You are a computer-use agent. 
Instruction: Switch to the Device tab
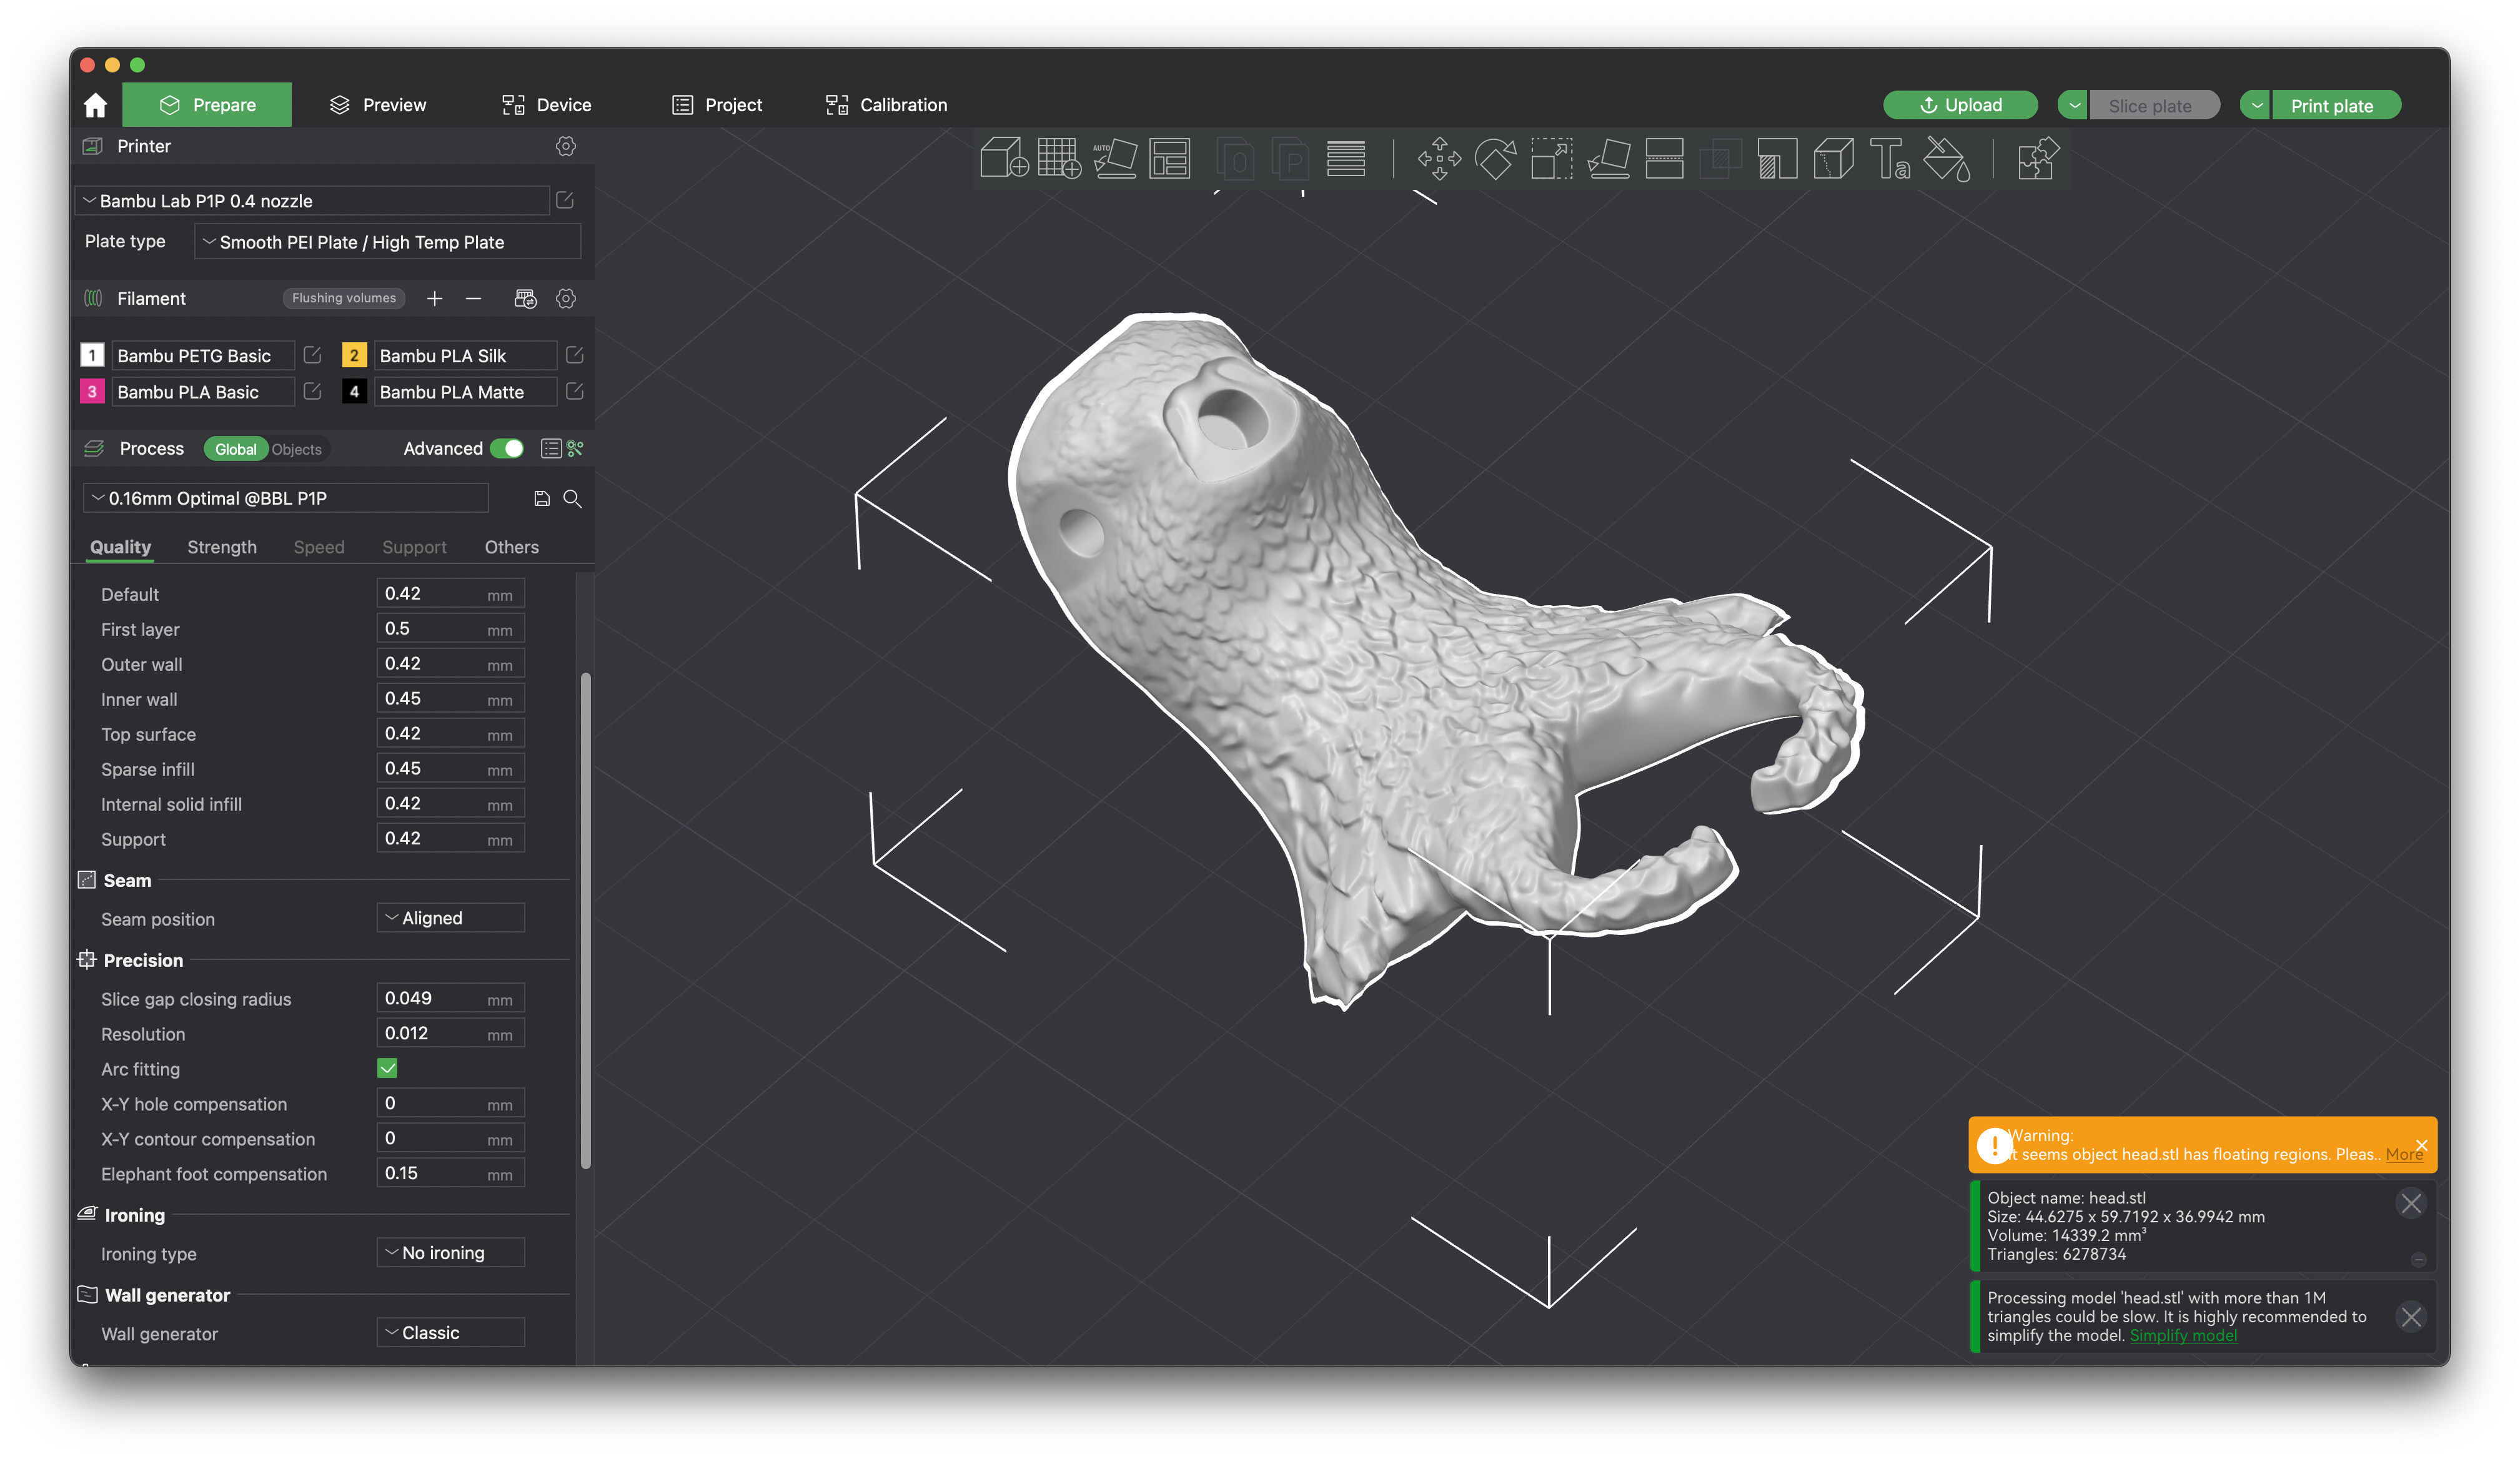click(x=546, y=105)
